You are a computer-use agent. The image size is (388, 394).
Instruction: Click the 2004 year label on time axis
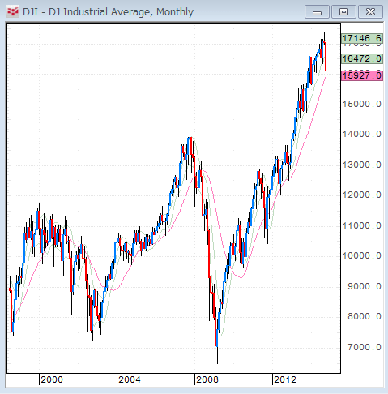(x=130, y=379)
